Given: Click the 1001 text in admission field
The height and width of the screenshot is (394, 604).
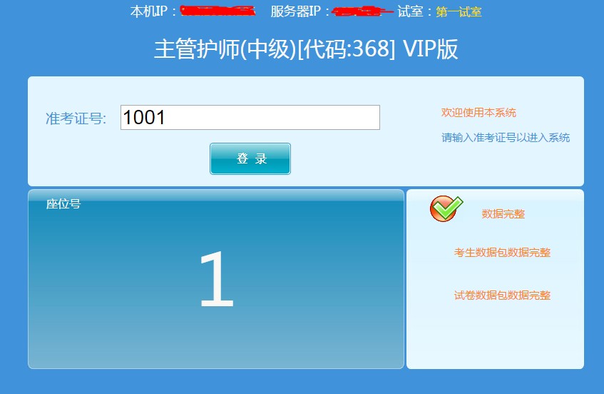Looking at the screenshot, I should pos(144,117).
